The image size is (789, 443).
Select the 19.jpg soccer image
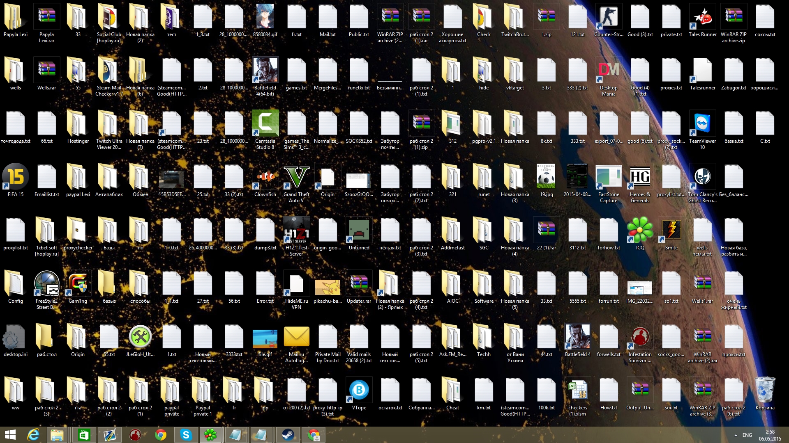click(547, 177)
